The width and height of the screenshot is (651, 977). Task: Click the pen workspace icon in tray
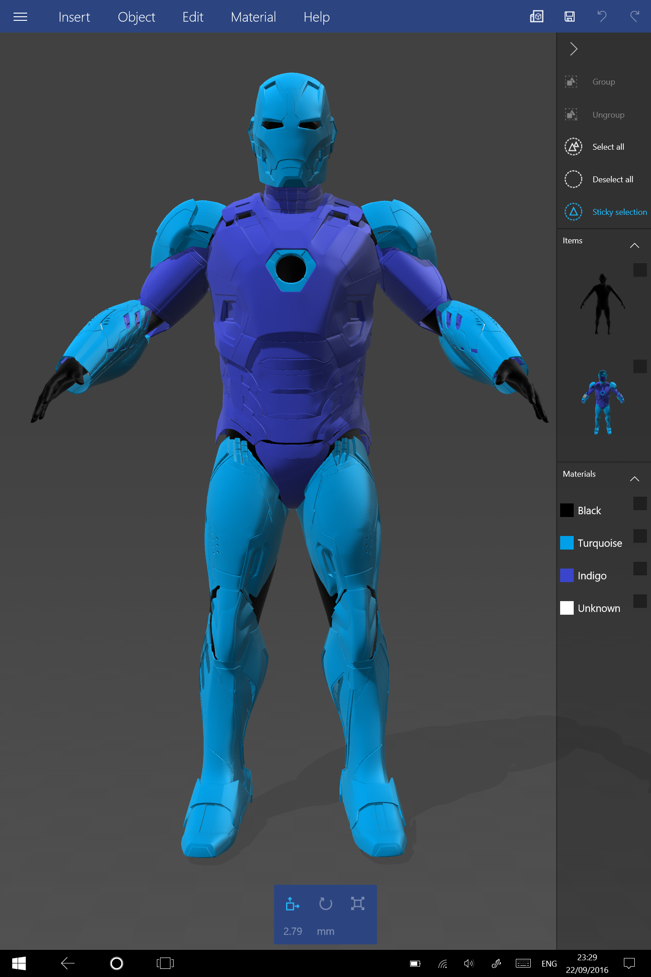496,963
